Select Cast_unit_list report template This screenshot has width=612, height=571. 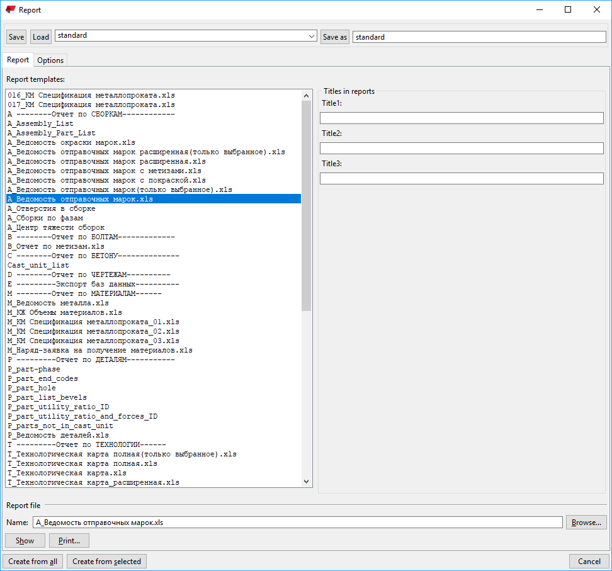38,265
